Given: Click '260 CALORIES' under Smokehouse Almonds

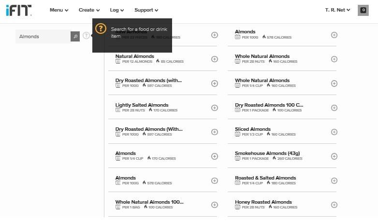Looking at the screenshot, I should (290, 159).
